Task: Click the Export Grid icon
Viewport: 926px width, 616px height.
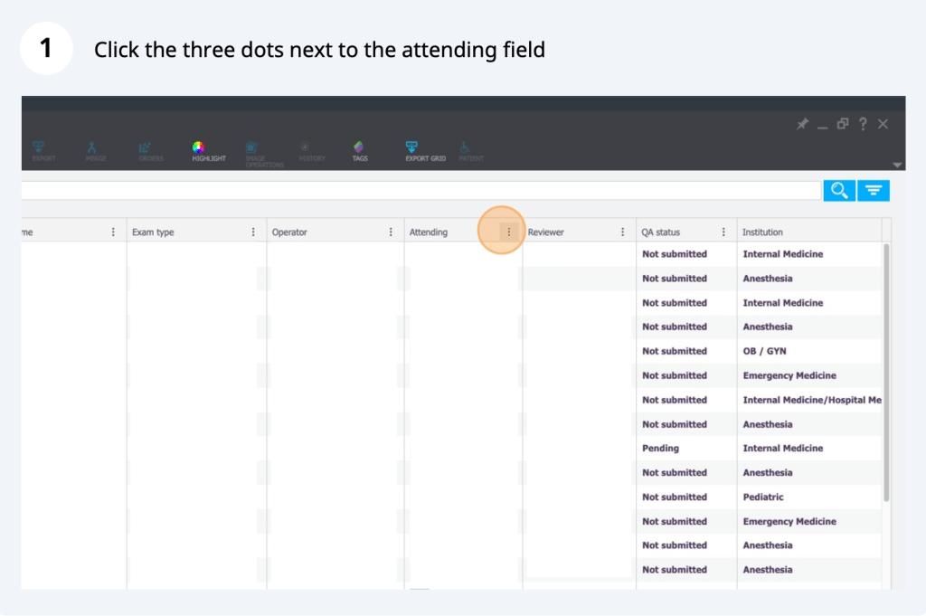Action: point(411,148)
